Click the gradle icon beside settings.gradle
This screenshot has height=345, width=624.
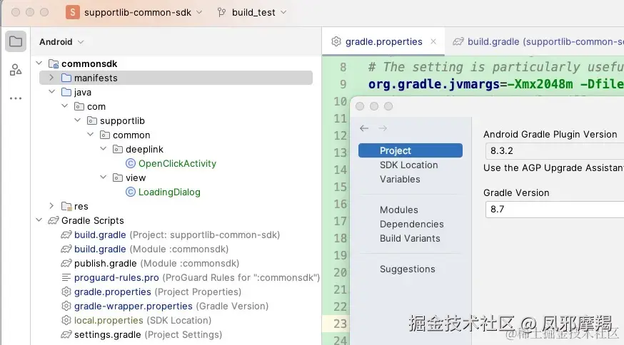coord(66,335)
